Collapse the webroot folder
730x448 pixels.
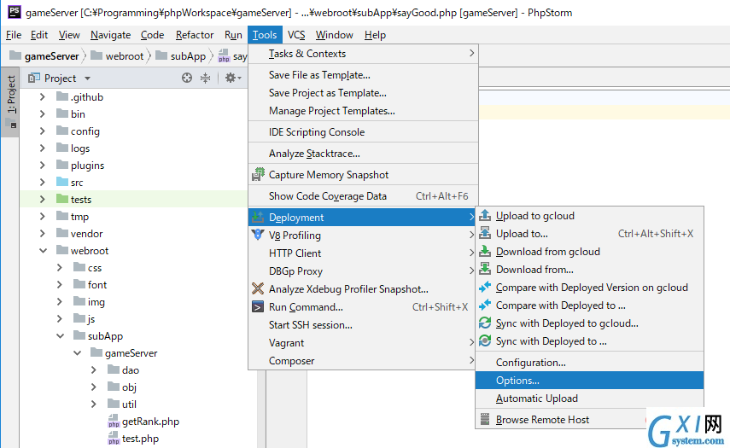(x=43, y=250)
